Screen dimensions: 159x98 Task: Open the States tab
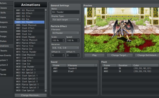point(6,41)
